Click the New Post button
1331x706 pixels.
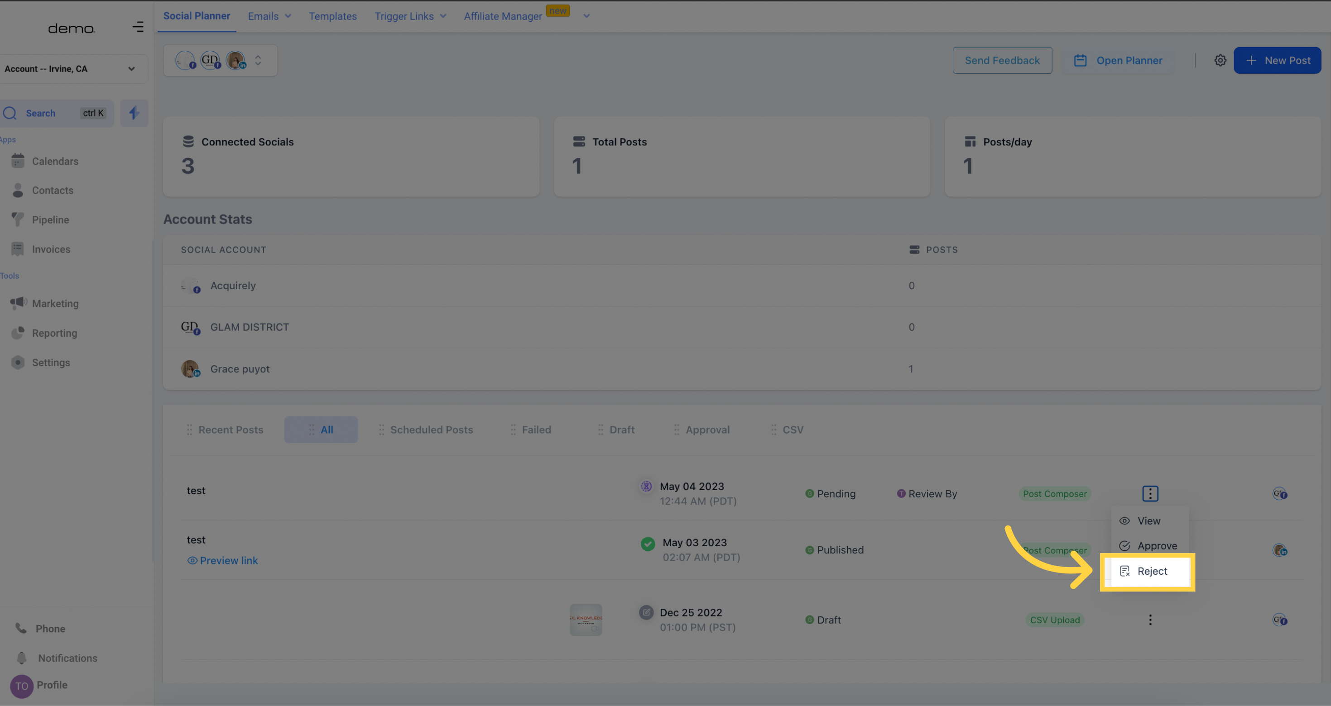(1277, 61)
